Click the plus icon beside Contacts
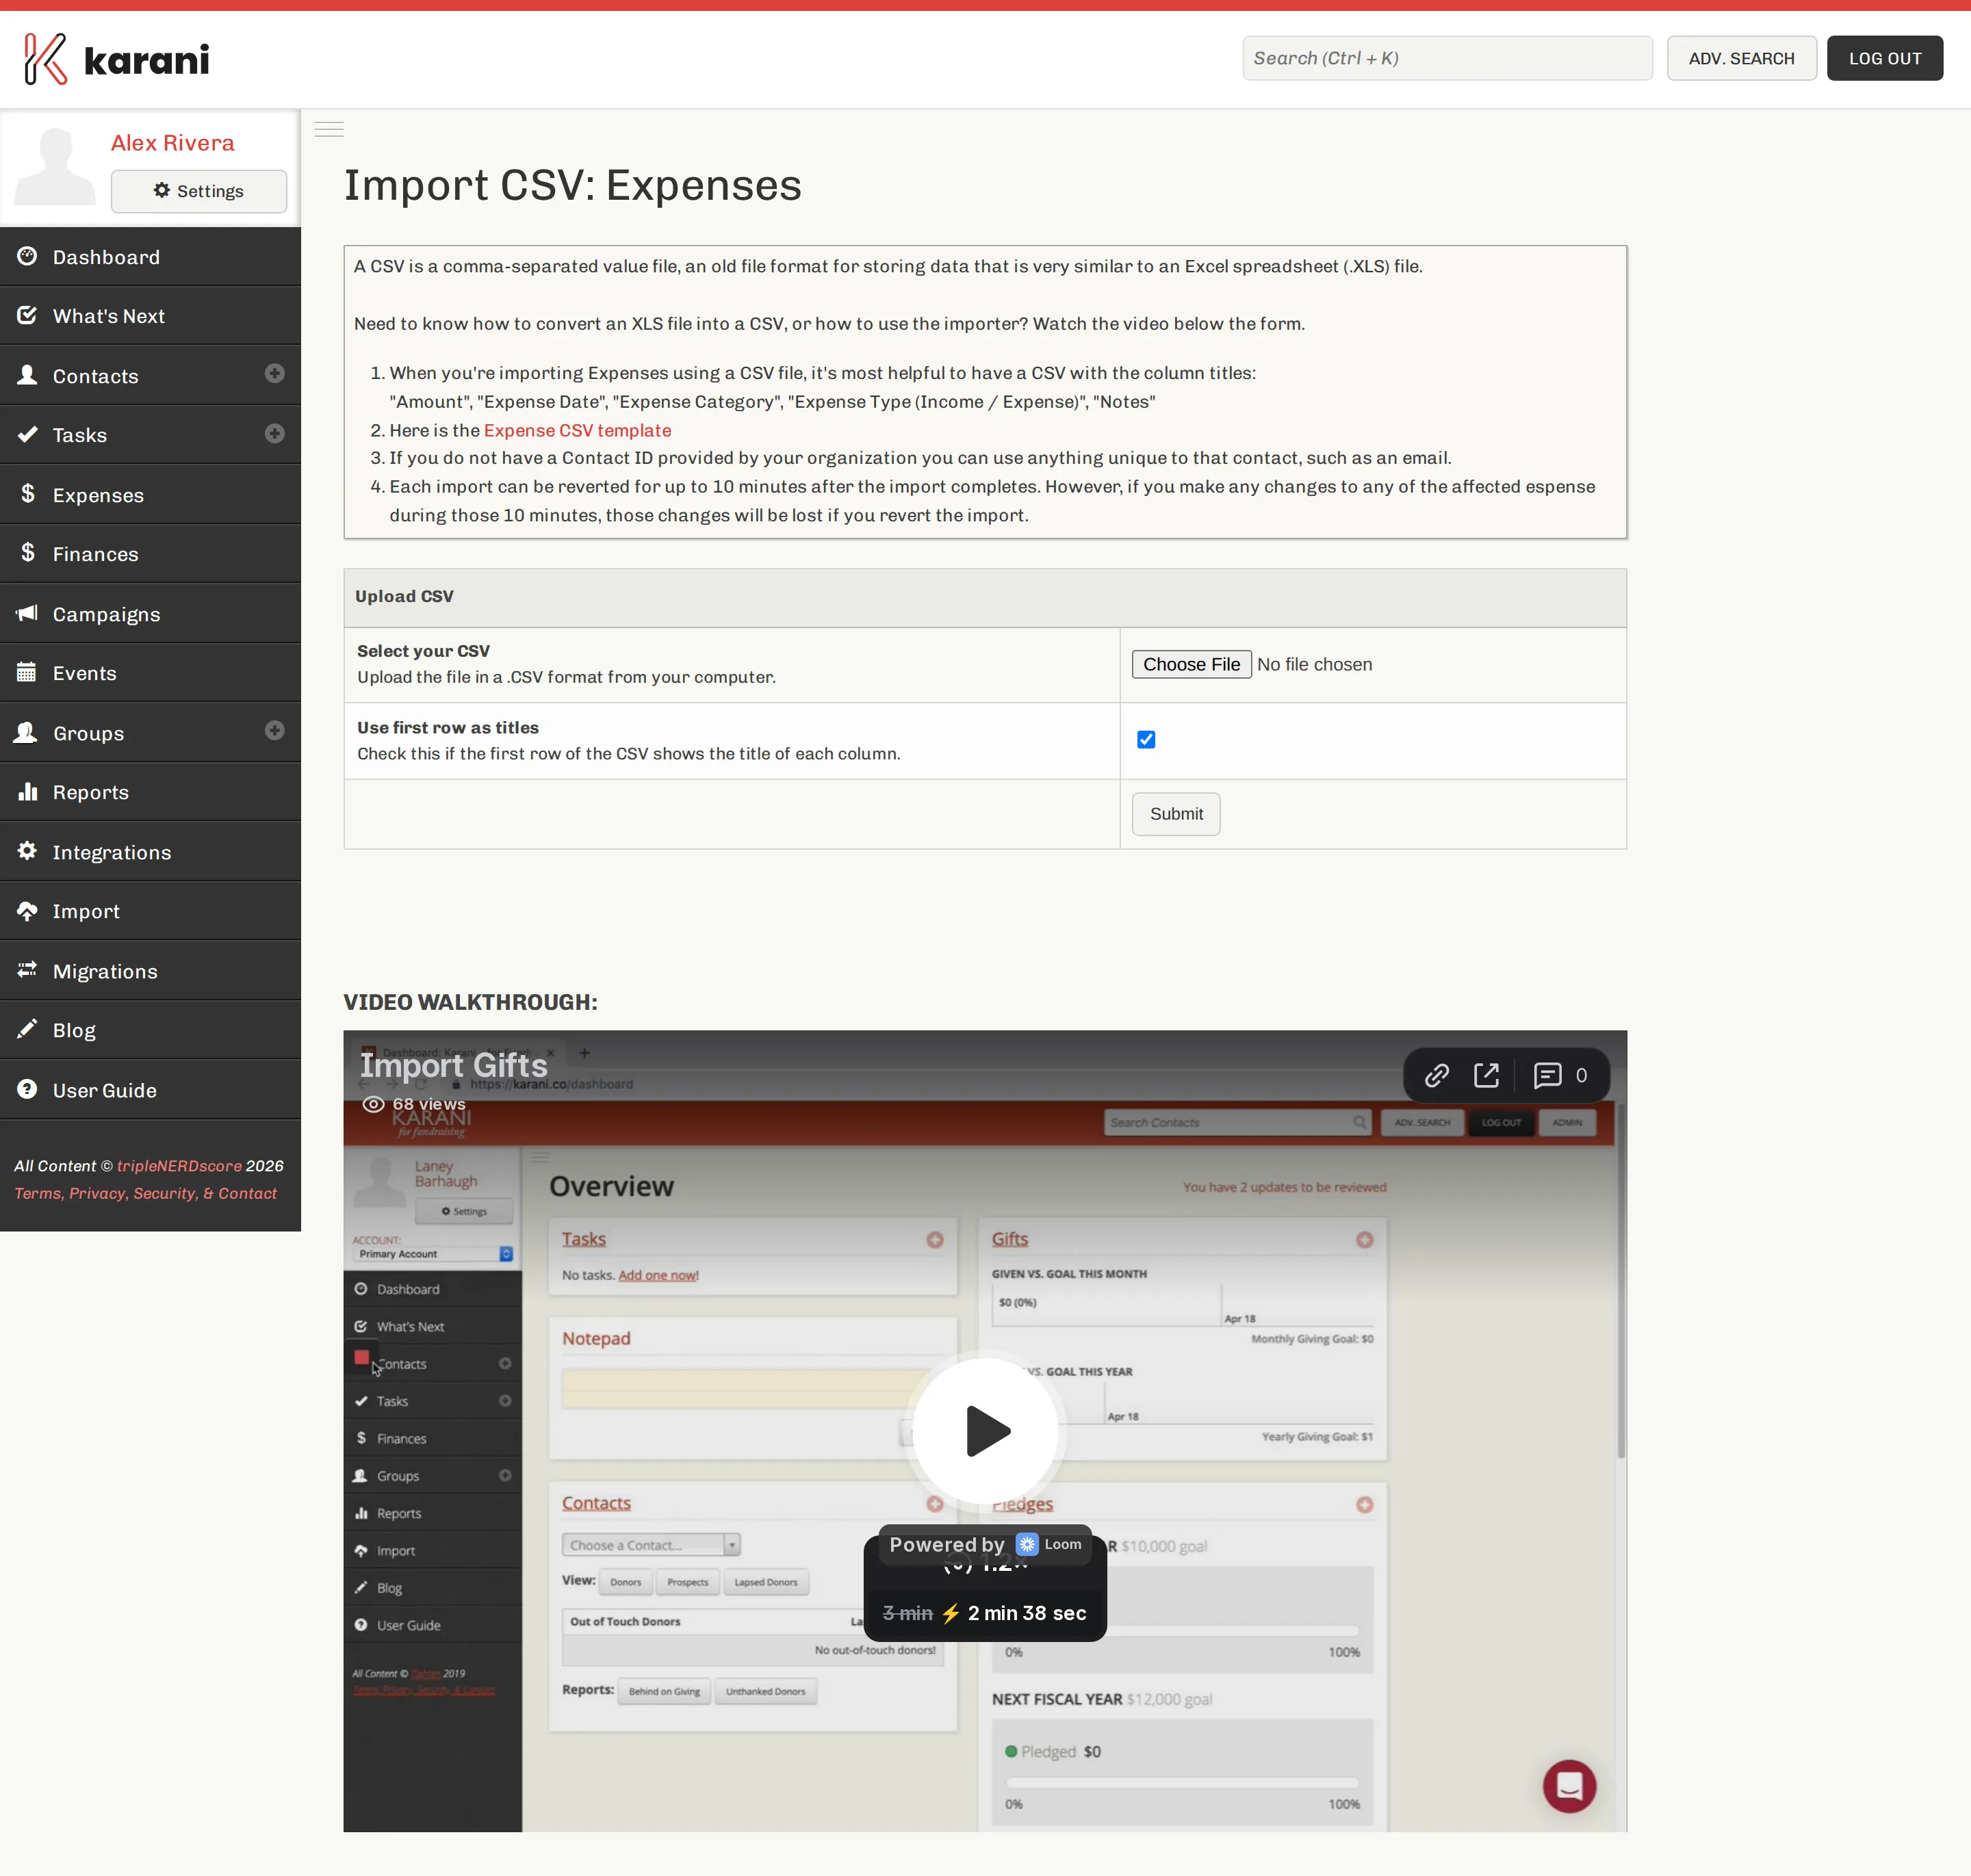Image resolution: width=1971 pixels, height=1876 pixels. (274, 374)
